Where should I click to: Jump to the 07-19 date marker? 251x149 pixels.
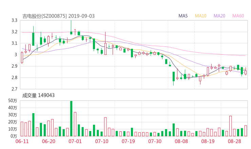coord(128,141)
